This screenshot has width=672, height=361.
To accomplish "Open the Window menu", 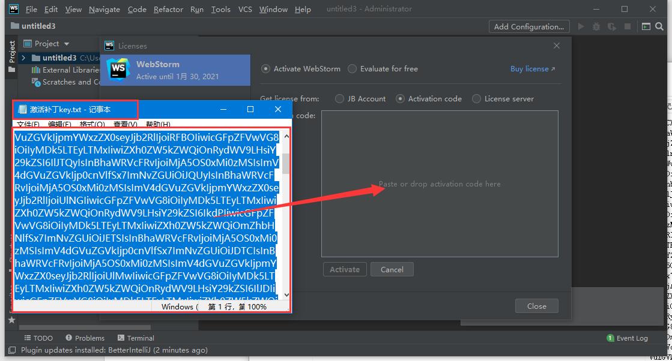I will click(x=273, y=9).
